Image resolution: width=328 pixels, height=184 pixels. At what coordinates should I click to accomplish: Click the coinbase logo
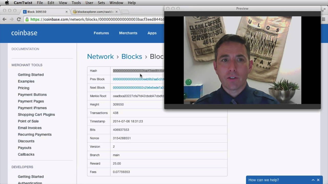coord(24,33)
